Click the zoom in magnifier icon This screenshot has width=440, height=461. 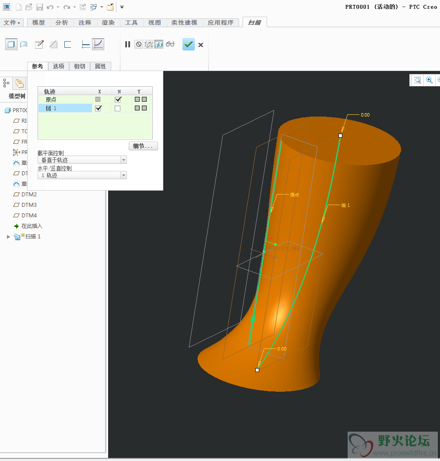[429, 80]
